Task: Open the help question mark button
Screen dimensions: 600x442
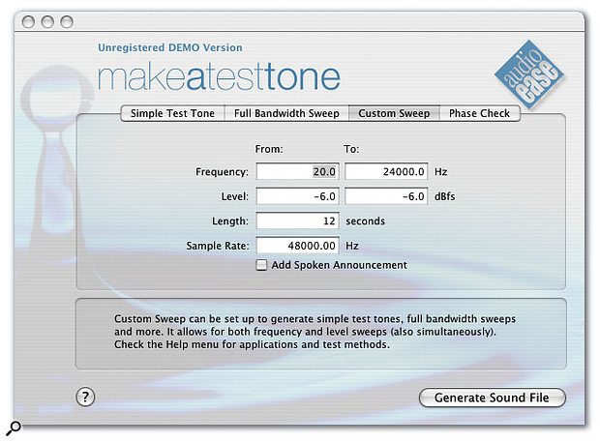Action: tap(85, 397)
